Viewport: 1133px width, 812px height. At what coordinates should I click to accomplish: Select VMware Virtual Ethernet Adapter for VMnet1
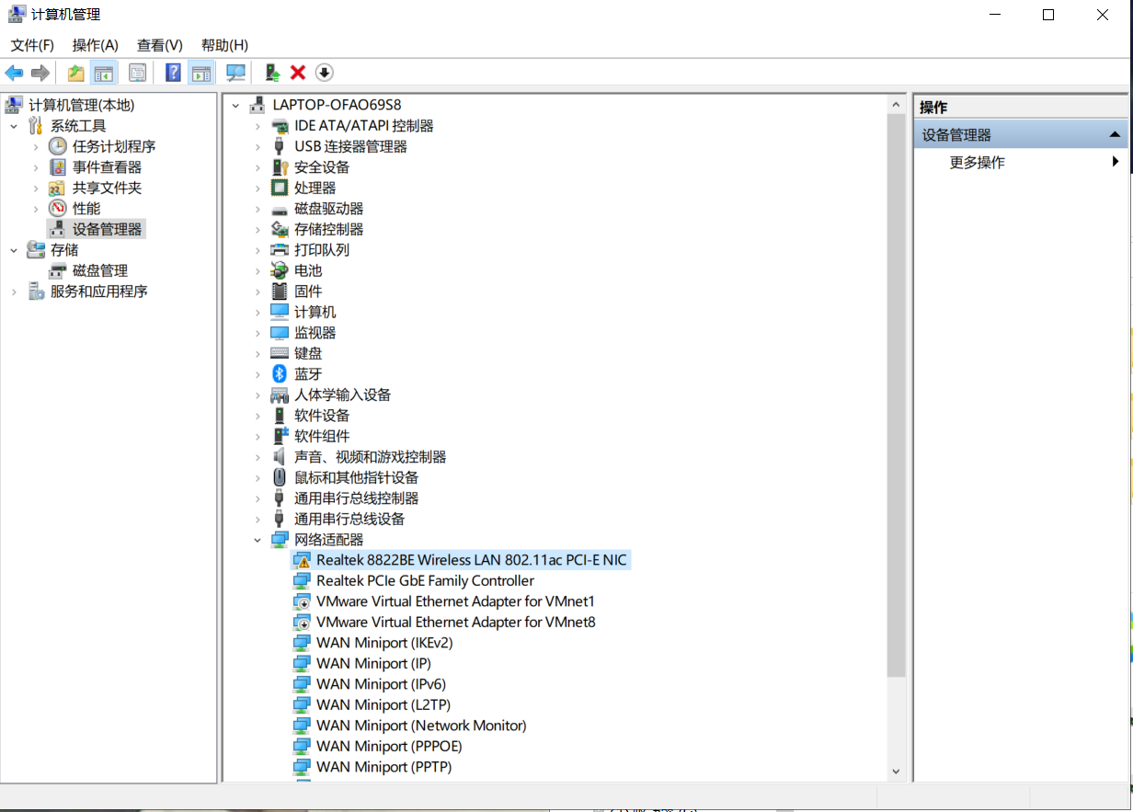point(455,601)
